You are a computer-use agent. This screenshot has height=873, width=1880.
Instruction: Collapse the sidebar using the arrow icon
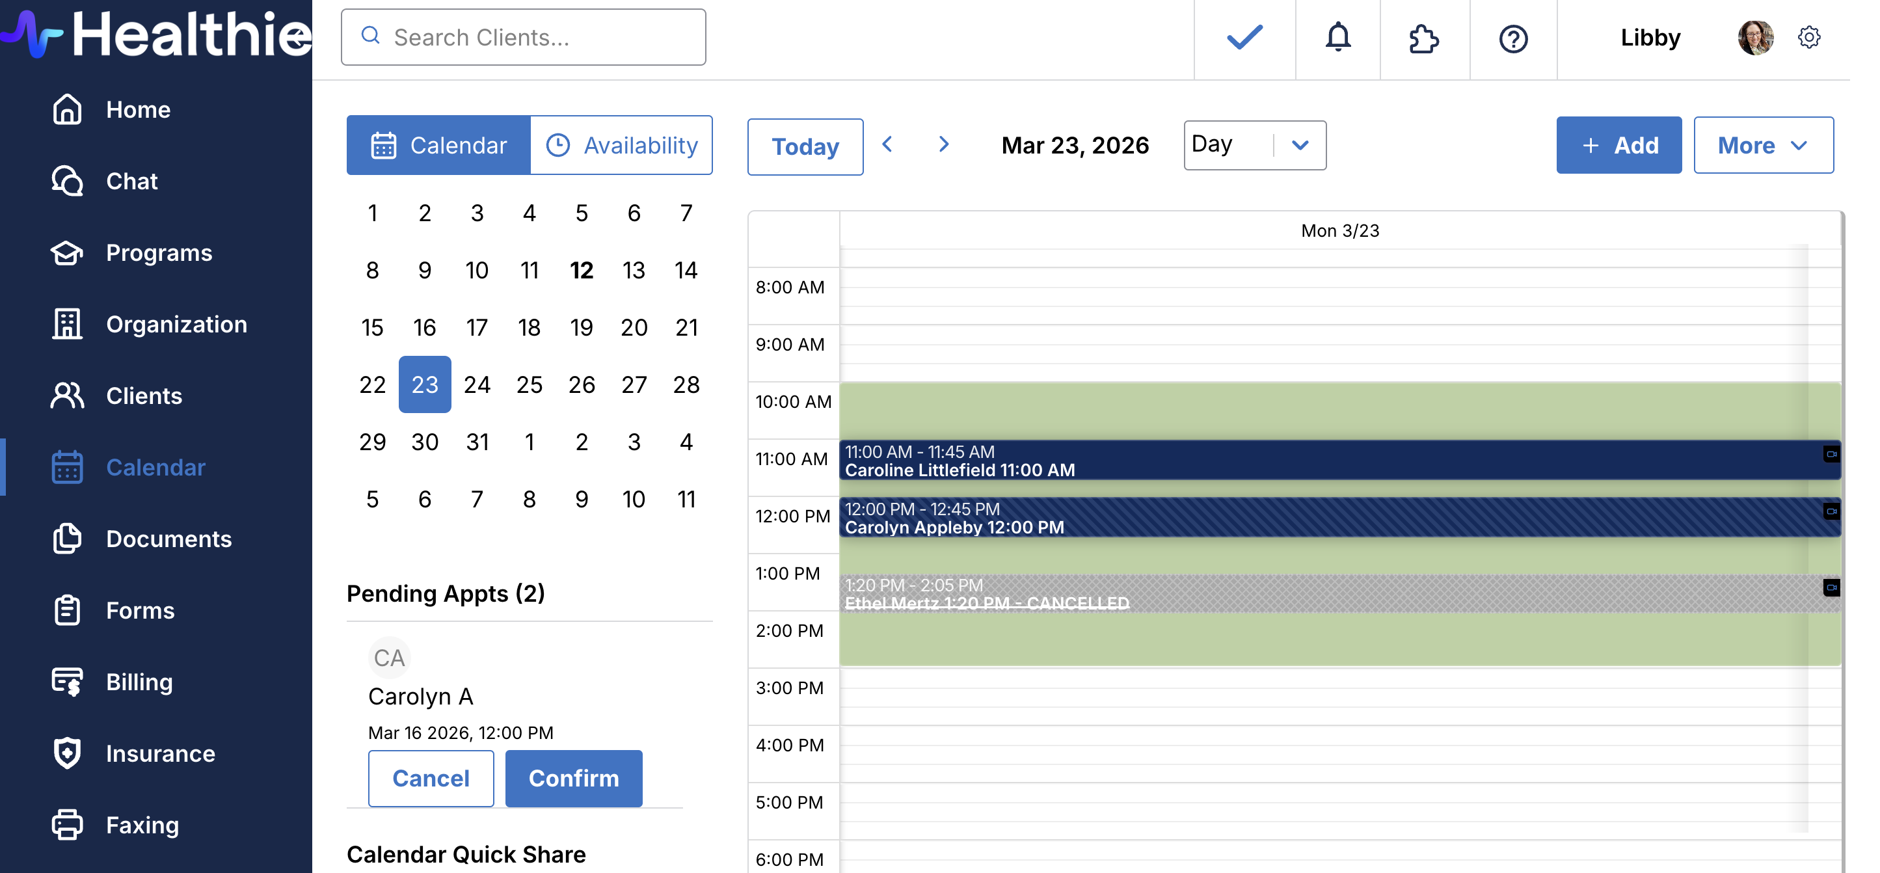296,37
